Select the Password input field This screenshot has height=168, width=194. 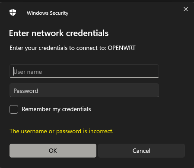point(84,90)
